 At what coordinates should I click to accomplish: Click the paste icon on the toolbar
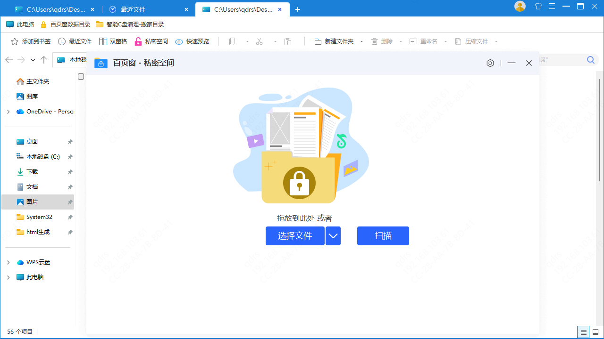[x=288, y=41]
